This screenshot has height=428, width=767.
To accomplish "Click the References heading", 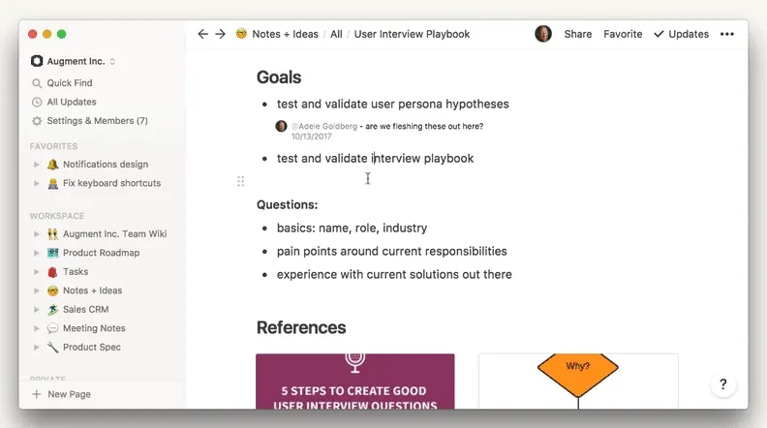I will [301, 327].
